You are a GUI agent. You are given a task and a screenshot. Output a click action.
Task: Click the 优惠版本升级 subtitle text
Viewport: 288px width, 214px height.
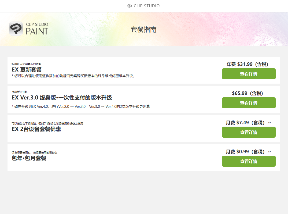coord(20,92)
